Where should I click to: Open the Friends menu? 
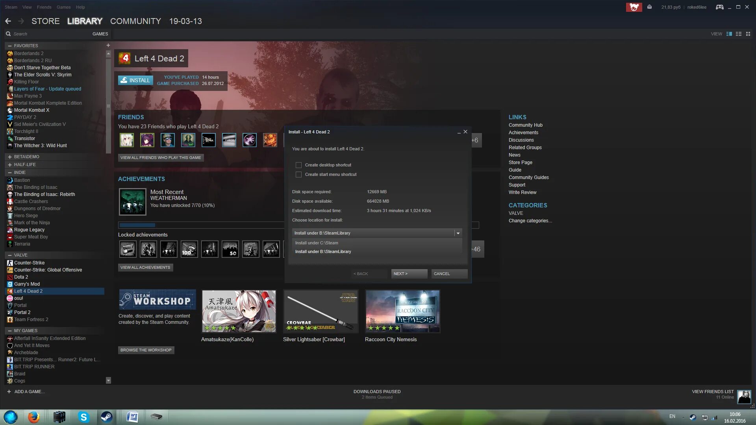pos(44,7)
